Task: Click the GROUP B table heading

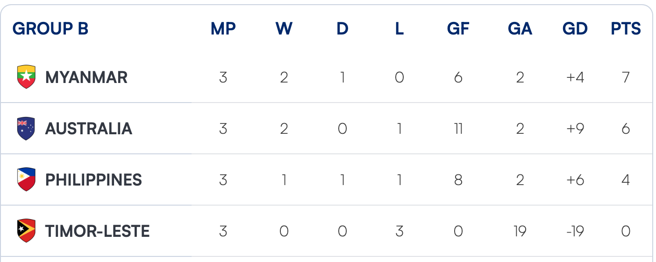Action: click(50, 29)
